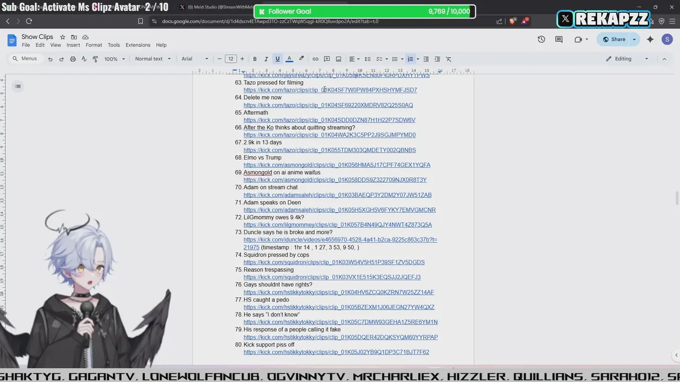Toggle Bold formatting

click(x=255, y=59)
